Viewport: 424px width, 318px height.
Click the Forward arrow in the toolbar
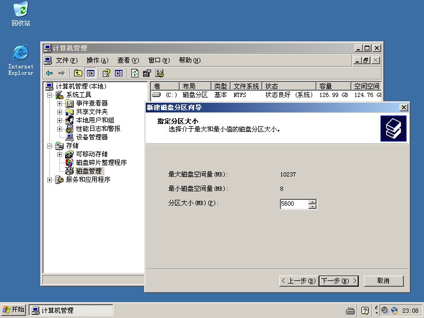point(61,73)
